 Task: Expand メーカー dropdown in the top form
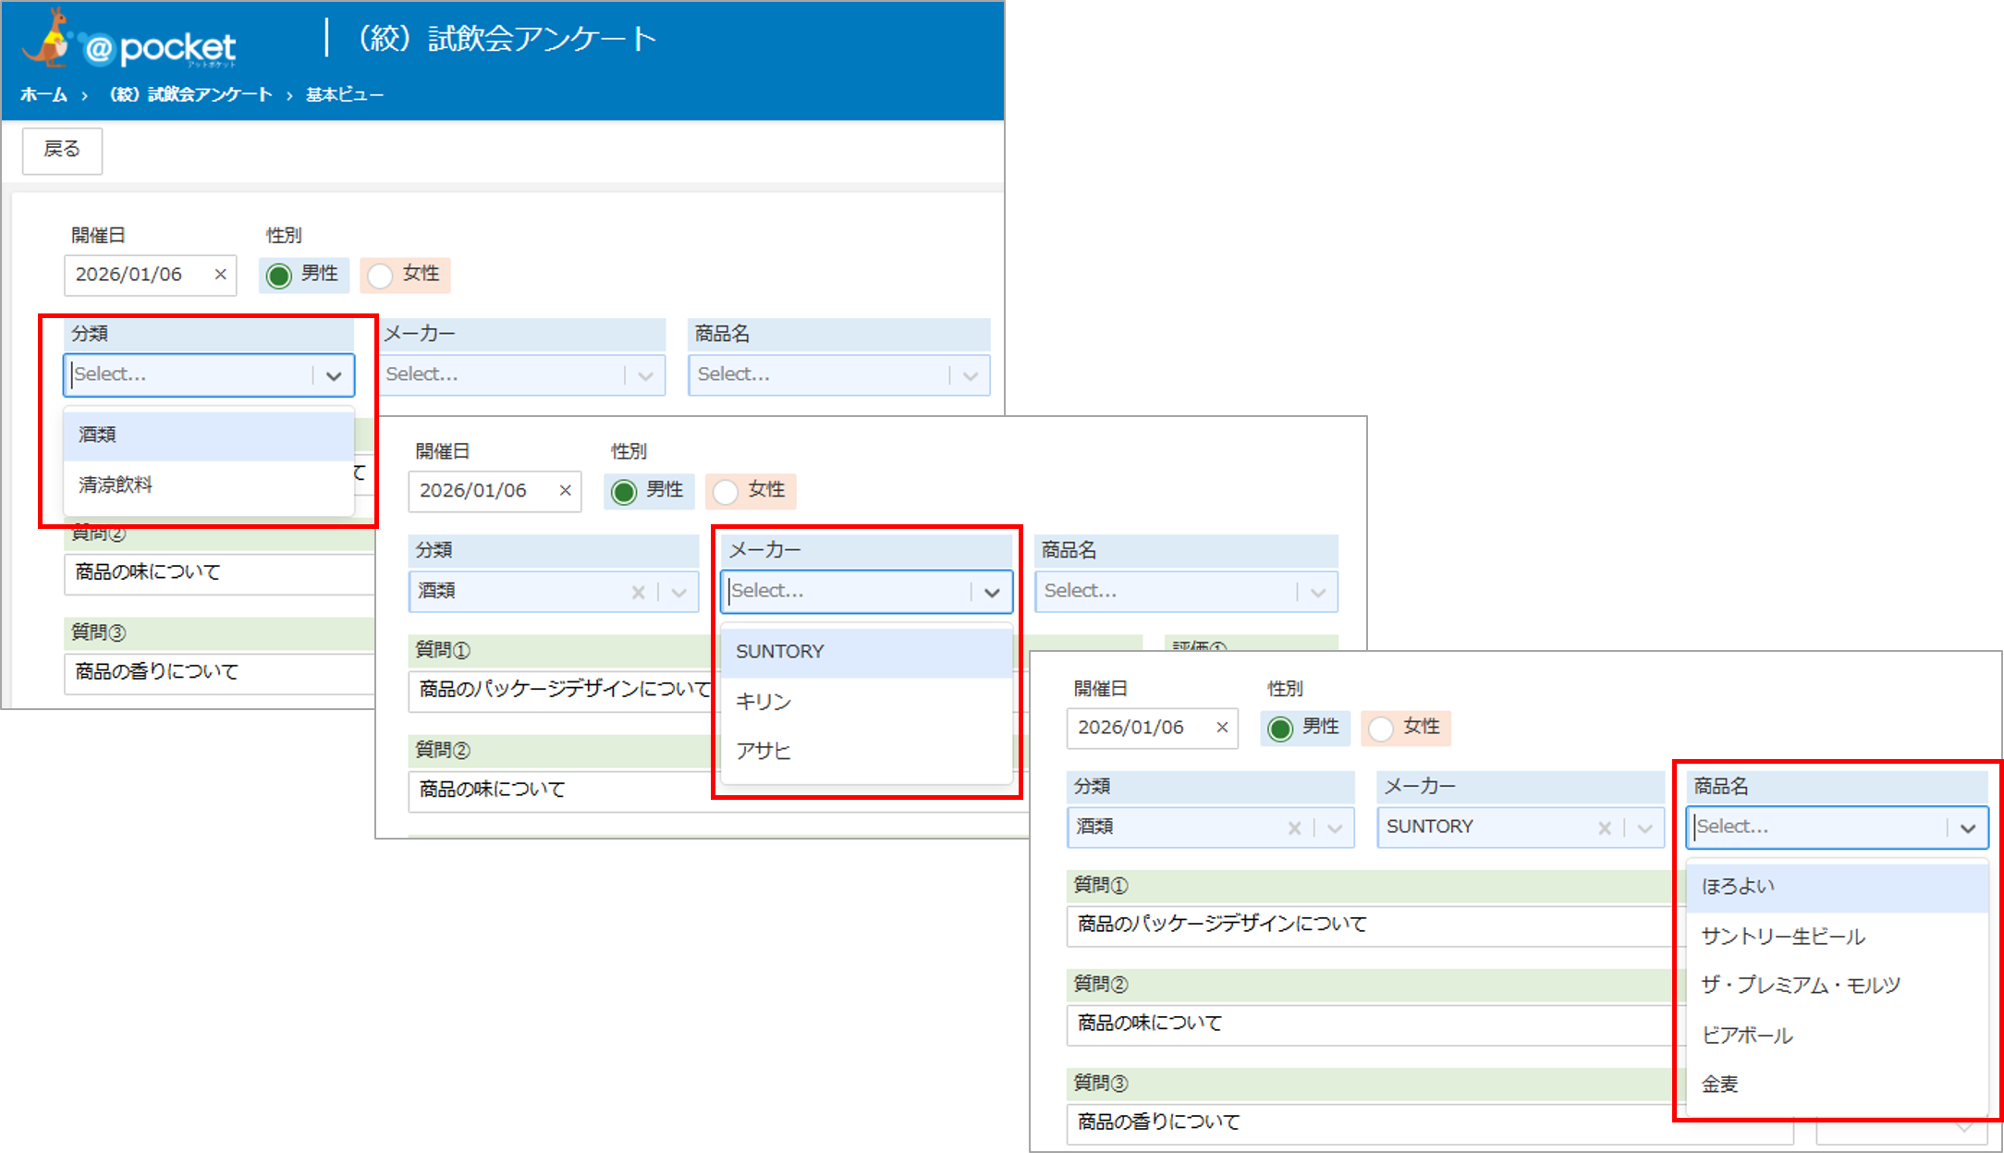(x=645, y=375)
